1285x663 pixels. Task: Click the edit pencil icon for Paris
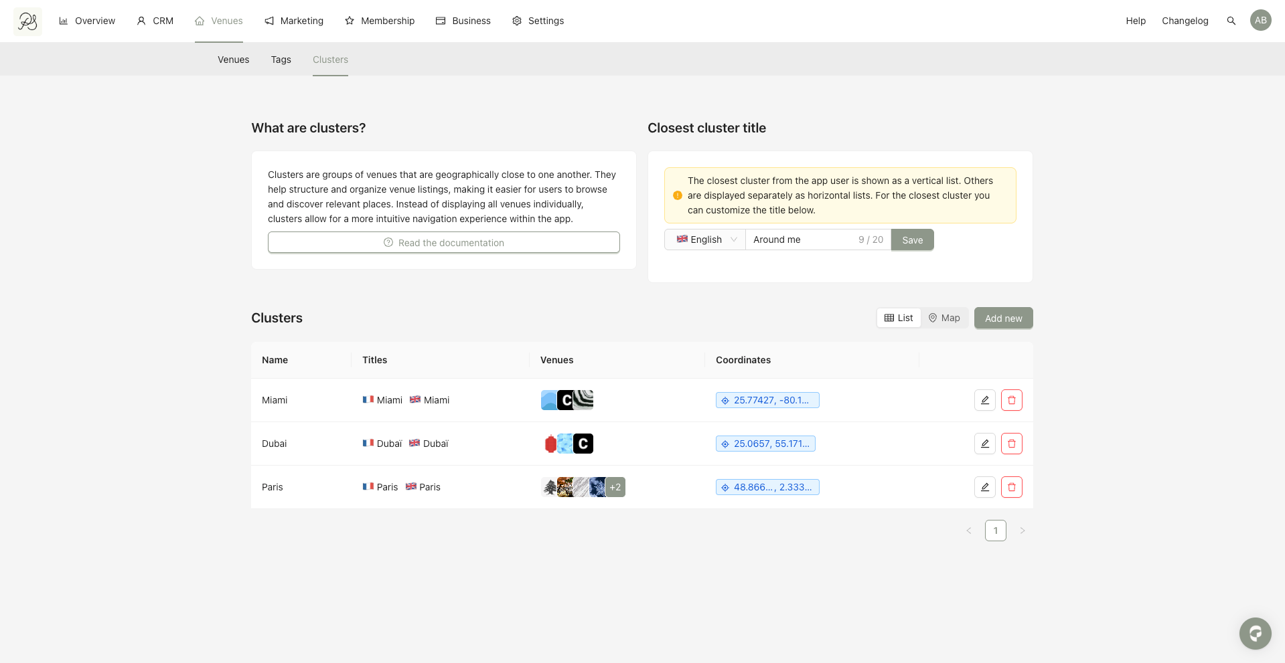(984, 487)
